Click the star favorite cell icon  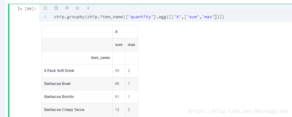pyautogui.click(x=78, y=8)
